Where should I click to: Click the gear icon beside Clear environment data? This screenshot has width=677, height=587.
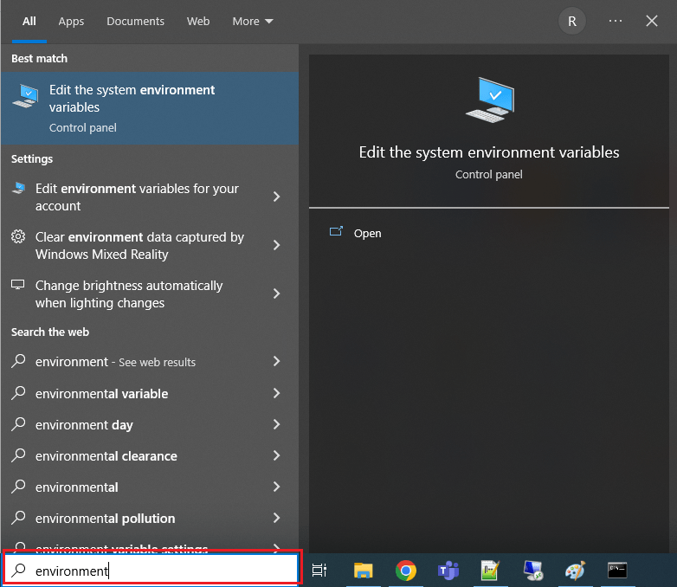click(x=18, y=236)
